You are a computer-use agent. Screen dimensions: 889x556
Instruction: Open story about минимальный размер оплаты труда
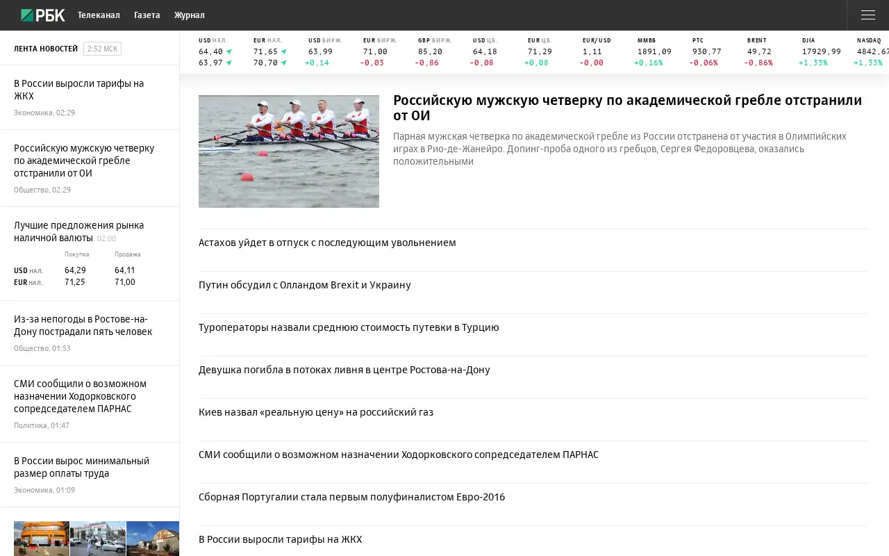(x=81, y=467)
